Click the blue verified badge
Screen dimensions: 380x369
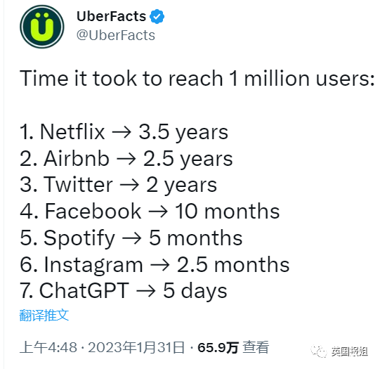[157, 16]
